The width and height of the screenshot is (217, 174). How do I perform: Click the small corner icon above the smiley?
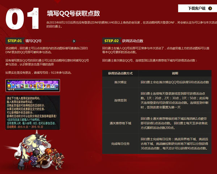(9, 82)
